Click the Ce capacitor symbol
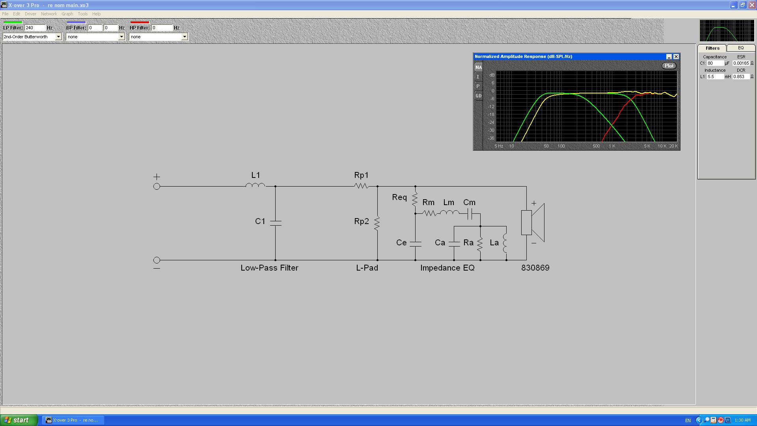Screen dimensions: 757x426 click(x=415, y=244)
